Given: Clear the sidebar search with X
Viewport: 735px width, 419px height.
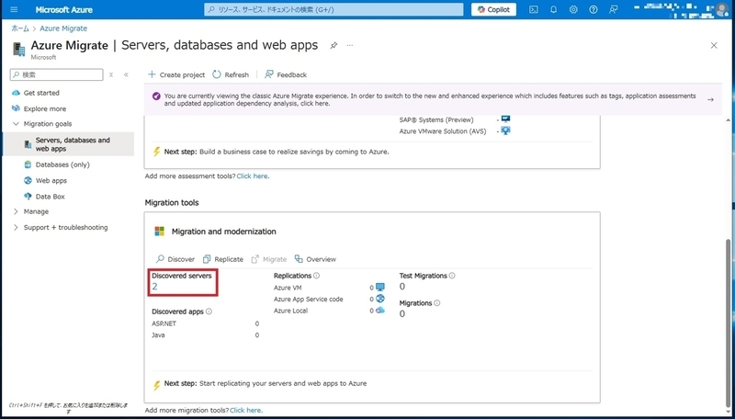Looking at the screenshot, I should click(x=111, y=74).
